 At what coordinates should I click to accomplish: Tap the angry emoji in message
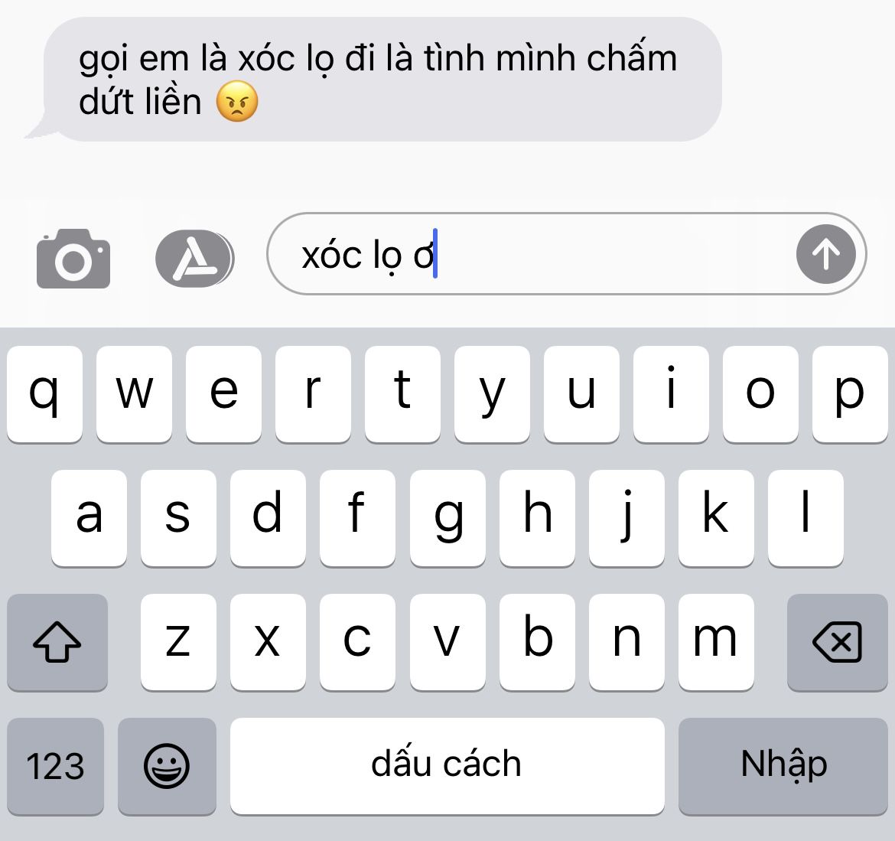pyautogui.click(x=237, y=101)
